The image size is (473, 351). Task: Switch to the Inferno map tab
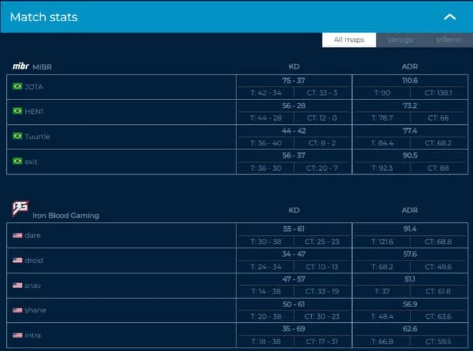point(449,40)
